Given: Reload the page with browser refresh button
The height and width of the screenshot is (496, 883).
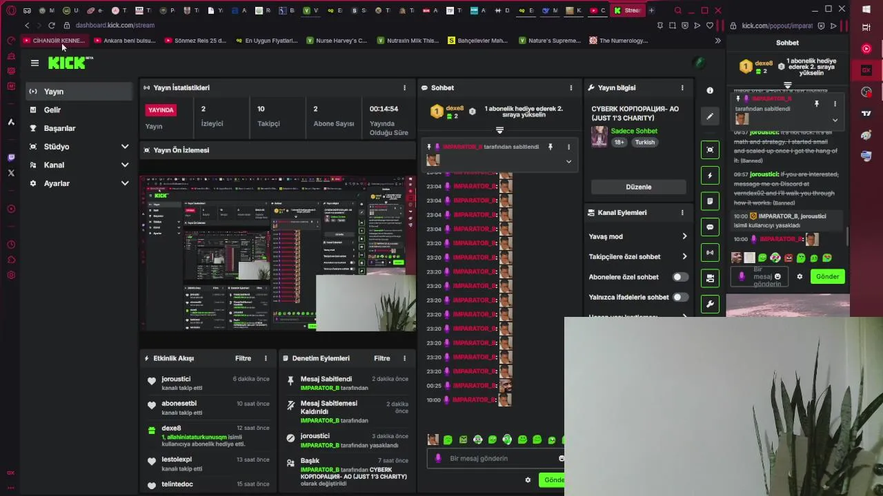Looking at the screenshot, I should 51,25.
